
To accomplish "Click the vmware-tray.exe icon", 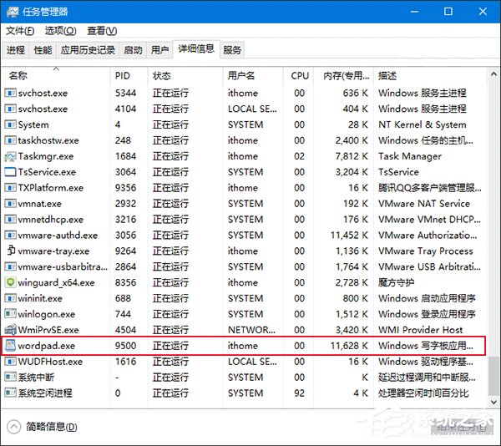I will click(11, 251).
